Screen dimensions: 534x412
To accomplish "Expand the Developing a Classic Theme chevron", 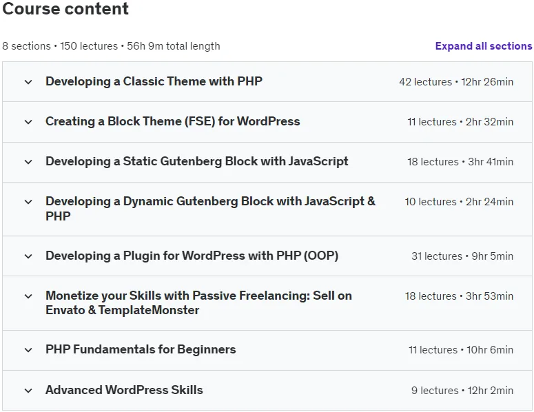I will point(28,82).
